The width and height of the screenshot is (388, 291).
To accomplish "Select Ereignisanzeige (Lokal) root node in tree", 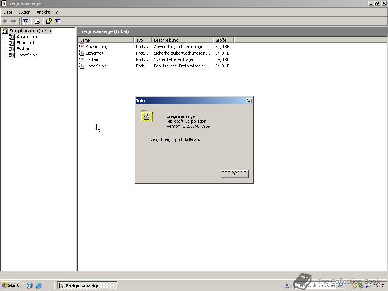I will 30,31.
